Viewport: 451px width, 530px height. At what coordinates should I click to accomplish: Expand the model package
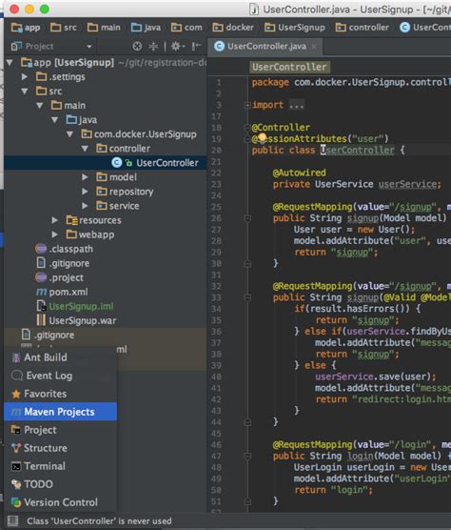(x=85, y=177)
